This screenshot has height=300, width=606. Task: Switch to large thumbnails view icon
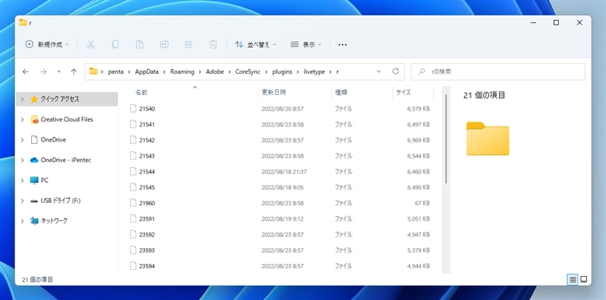[584, 279]
